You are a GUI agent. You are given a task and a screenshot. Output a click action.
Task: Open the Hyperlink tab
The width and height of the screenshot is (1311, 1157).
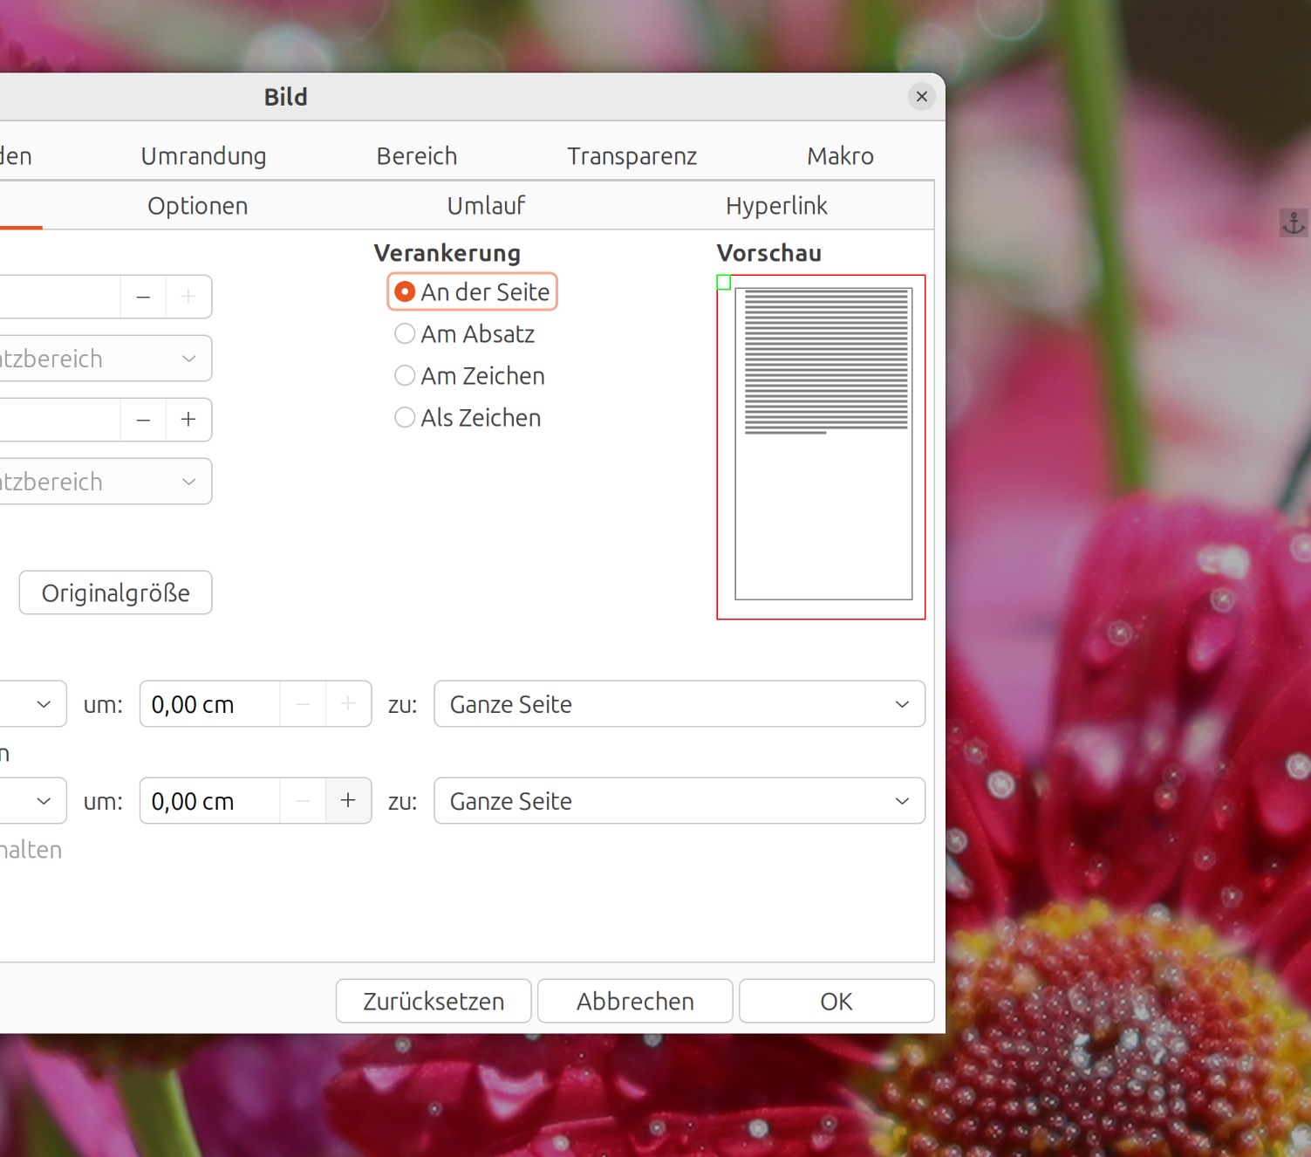click(776, 206)
